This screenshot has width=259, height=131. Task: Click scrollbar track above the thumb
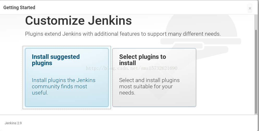(256, 22)
